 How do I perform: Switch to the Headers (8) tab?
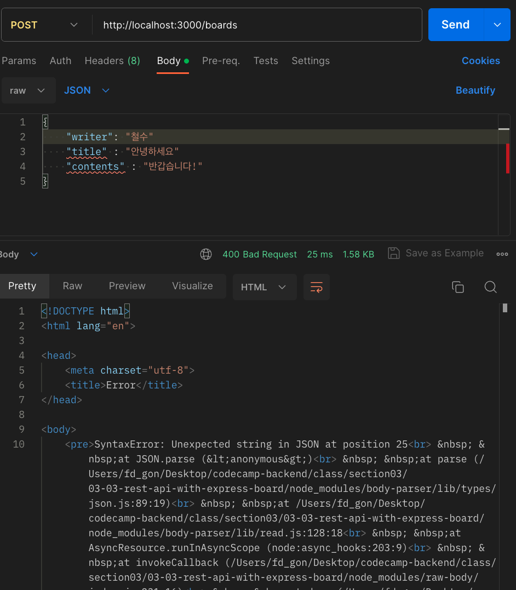pos(112,61)
